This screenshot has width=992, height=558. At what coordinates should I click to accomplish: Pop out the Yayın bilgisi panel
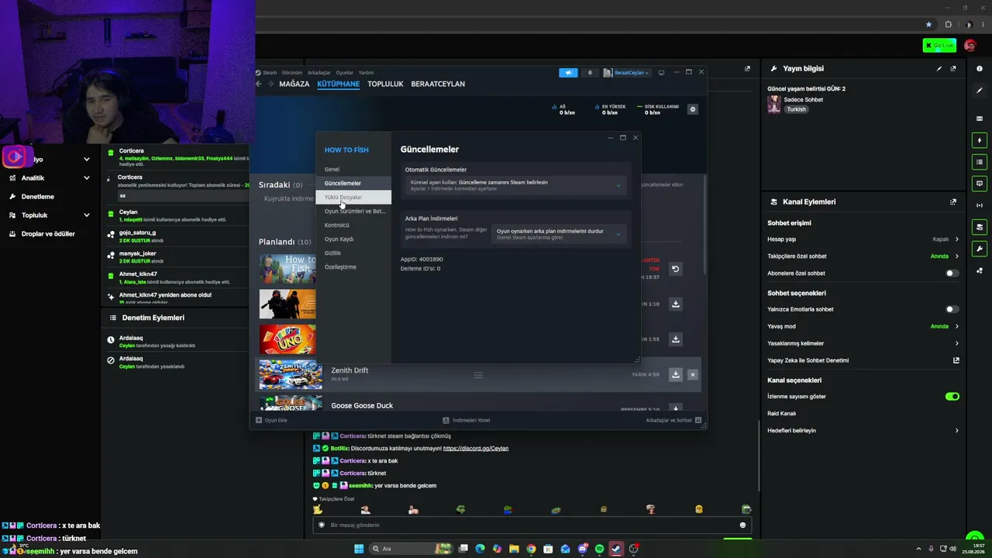tap(953, 69)
